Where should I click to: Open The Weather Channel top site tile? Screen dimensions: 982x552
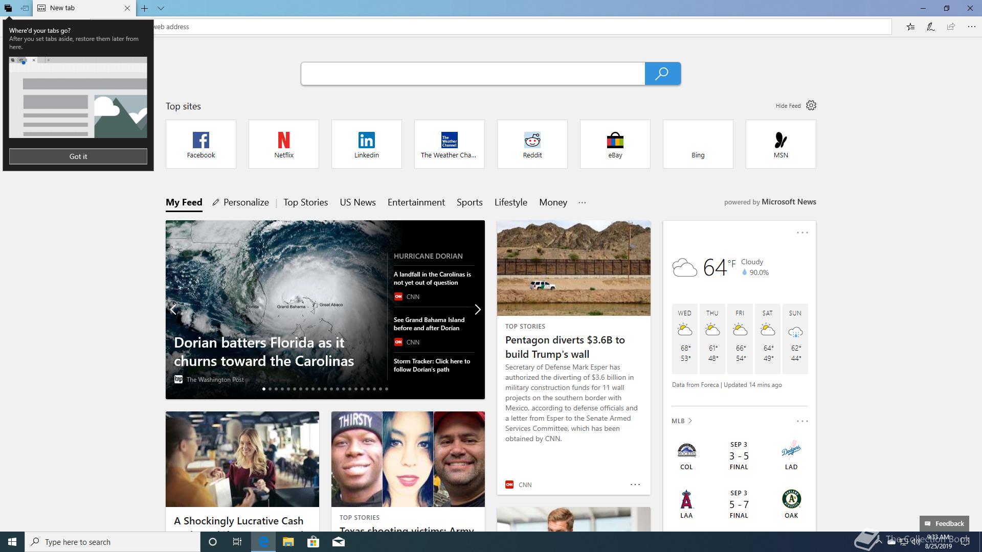[450, 144]
